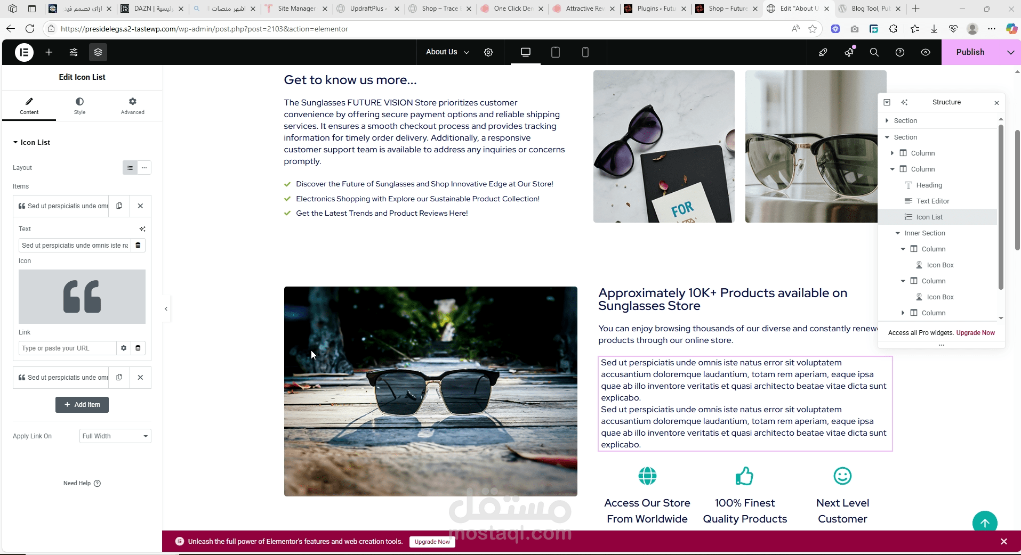Click the quote icon preview
The width and height of the screenshot is (1021, 555).
point(82,297)
